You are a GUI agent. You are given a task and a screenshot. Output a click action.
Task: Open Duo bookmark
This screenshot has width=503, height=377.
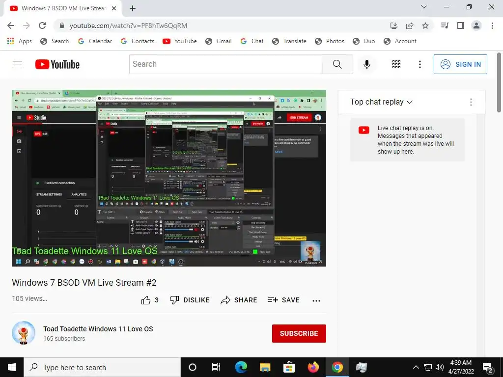[x=364, y=41]
